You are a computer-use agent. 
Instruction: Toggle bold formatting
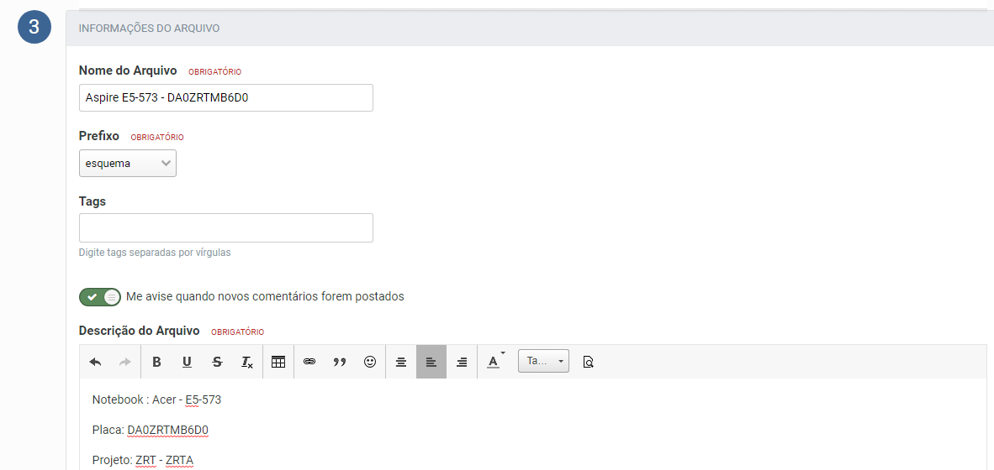156,362
